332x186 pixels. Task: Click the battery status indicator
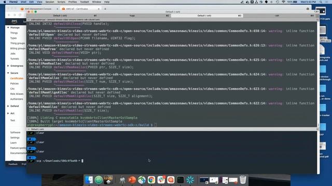(292, 2)
